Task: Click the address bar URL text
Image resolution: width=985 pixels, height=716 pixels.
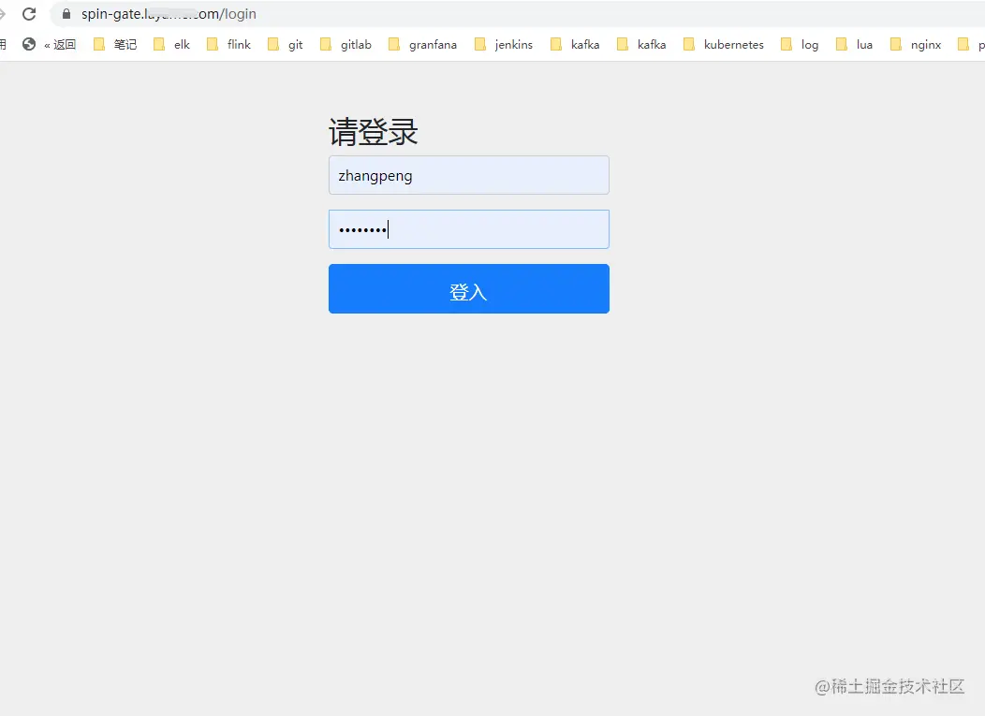Action: 169,14
